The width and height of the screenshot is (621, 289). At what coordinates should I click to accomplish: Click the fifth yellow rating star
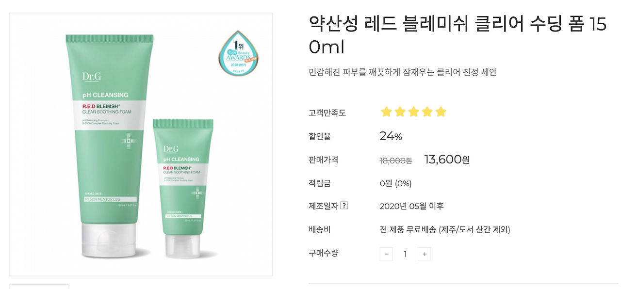441,112
